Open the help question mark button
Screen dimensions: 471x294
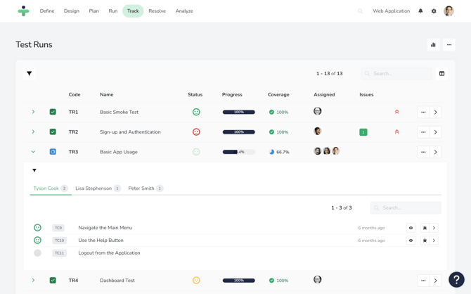click(x=456, y=279)
